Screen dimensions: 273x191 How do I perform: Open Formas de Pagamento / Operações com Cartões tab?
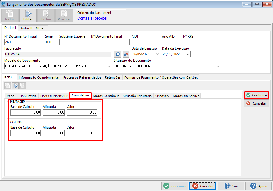(161, 77)
